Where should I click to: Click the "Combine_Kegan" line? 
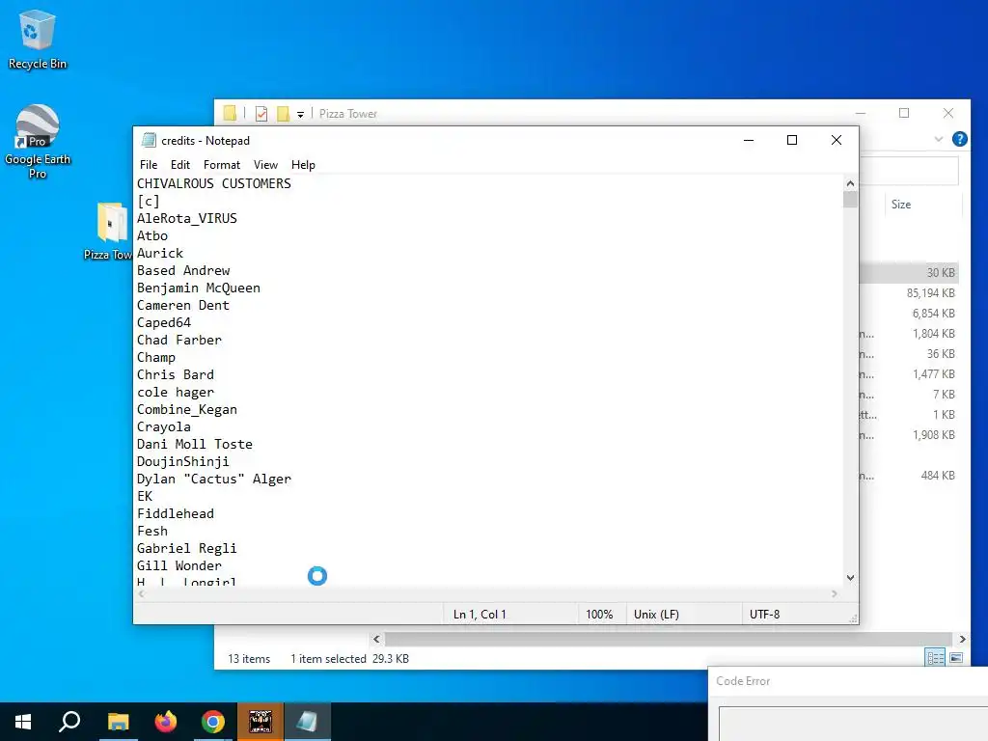187,409
